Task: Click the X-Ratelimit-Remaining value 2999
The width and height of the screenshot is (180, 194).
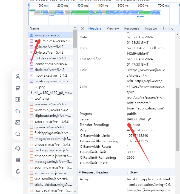Action: point(131,158)
